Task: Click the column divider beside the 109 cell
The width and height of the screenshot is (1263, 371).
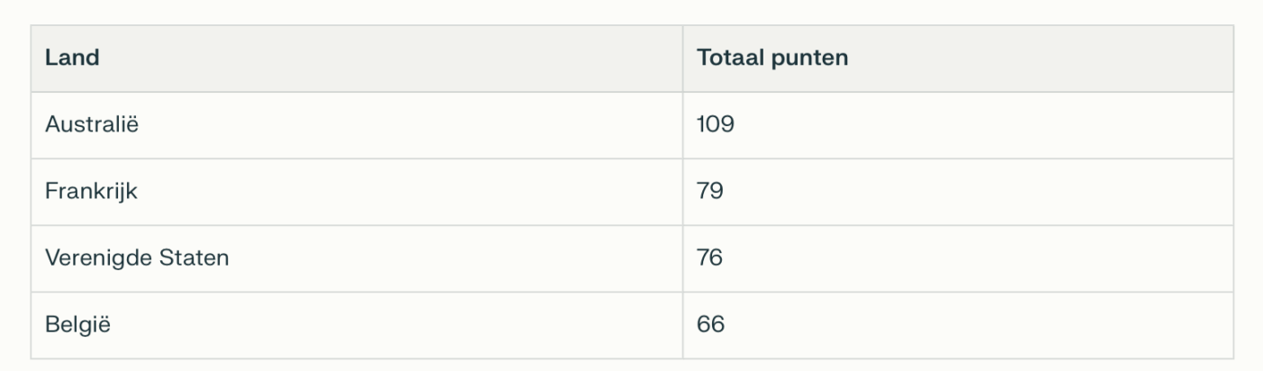Action: 683,125
